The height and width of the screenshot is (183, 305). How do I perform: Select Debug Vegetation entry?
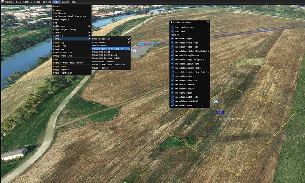[x=72, y=73]
